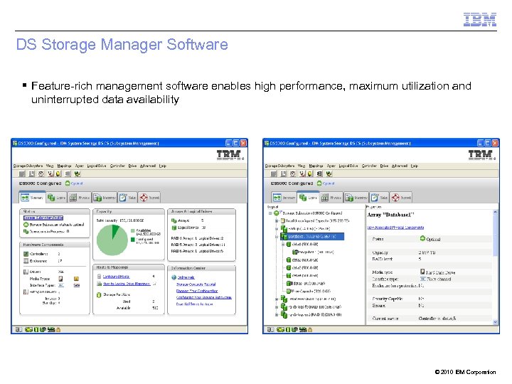Open Logical Drive menu in left window
Screen dimensions: 512x384
point(97,166)
